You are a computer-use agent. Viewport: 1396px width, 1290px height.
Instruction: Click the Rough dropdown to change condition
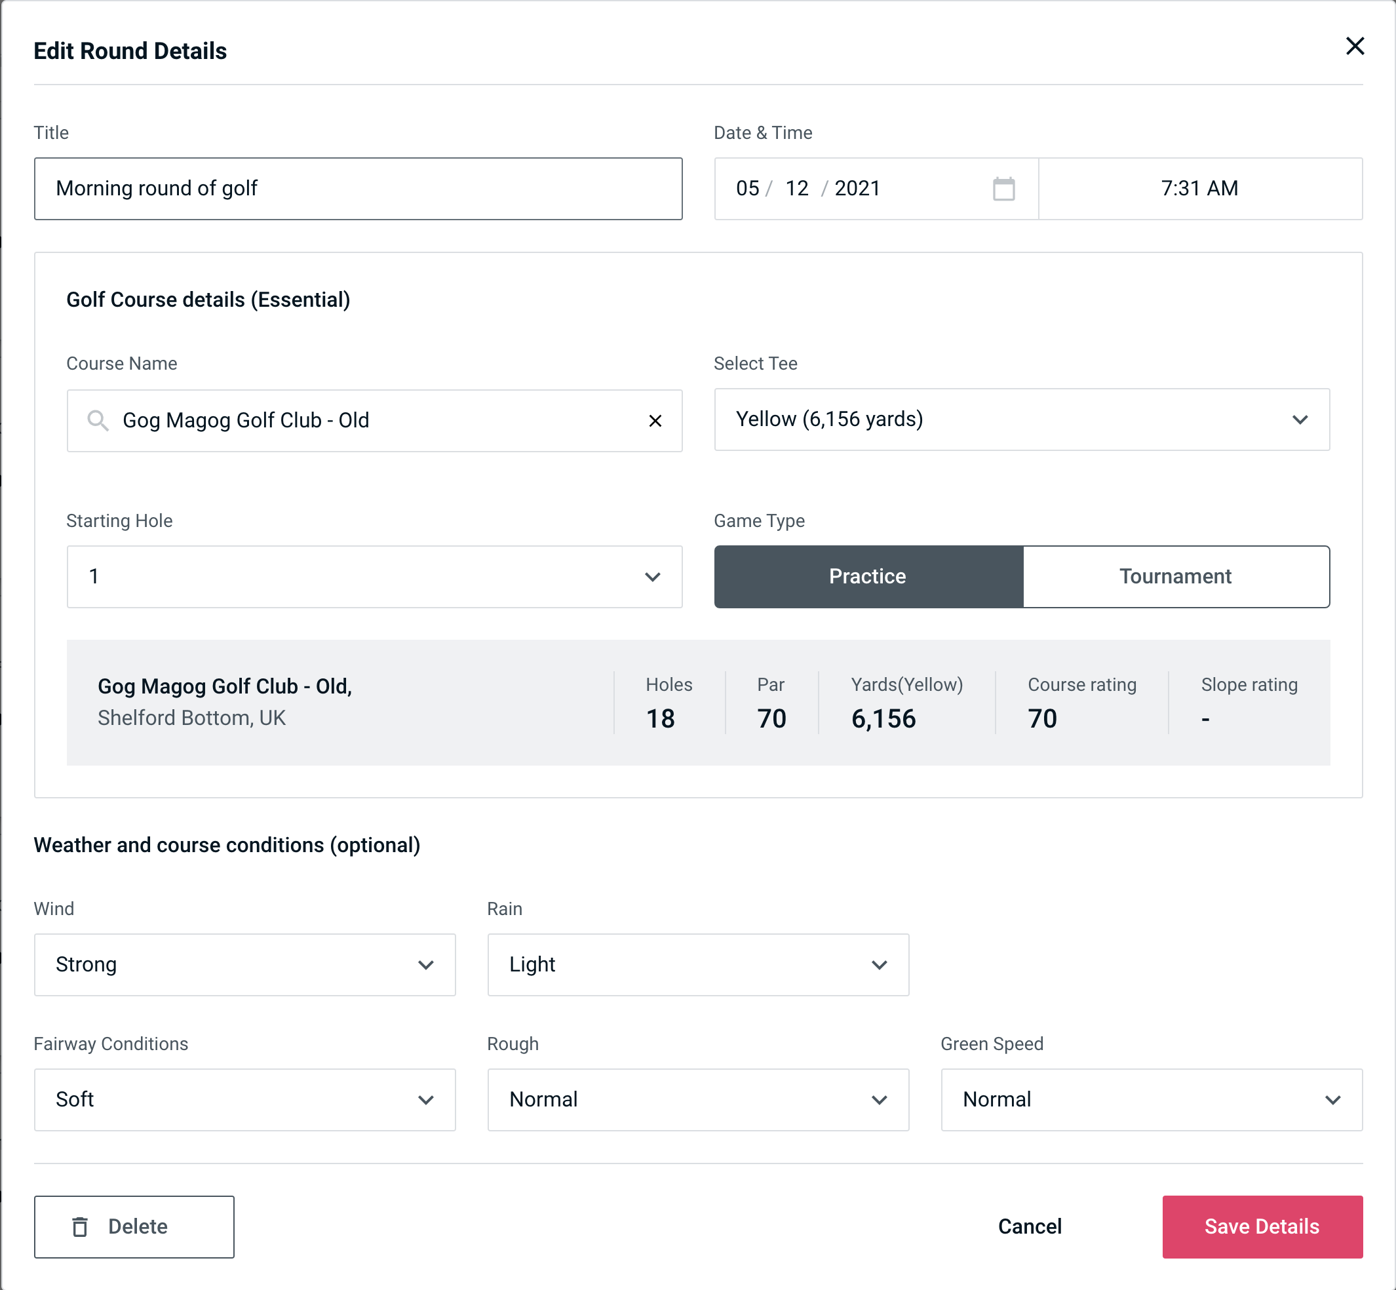[698, 1099]
